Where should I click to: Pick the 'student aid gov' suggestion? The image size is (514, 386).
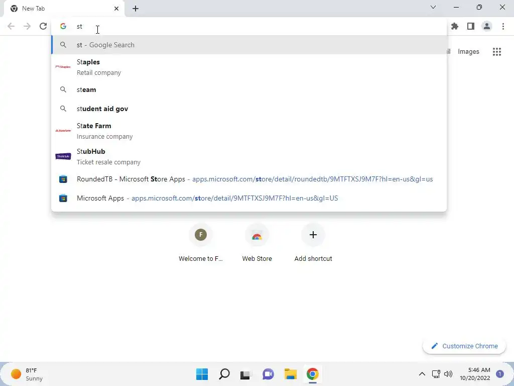tap(249, 109)
